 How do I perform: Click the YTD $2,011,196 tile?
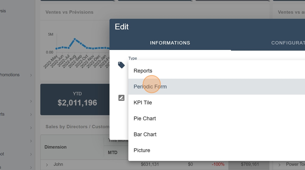(77, 99)
